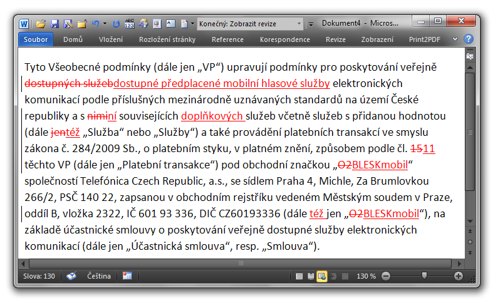Image resolution: width=498 pixels, height=303 pixels.
Task: Switch to Full Screen Reading view
Action: 311,276
